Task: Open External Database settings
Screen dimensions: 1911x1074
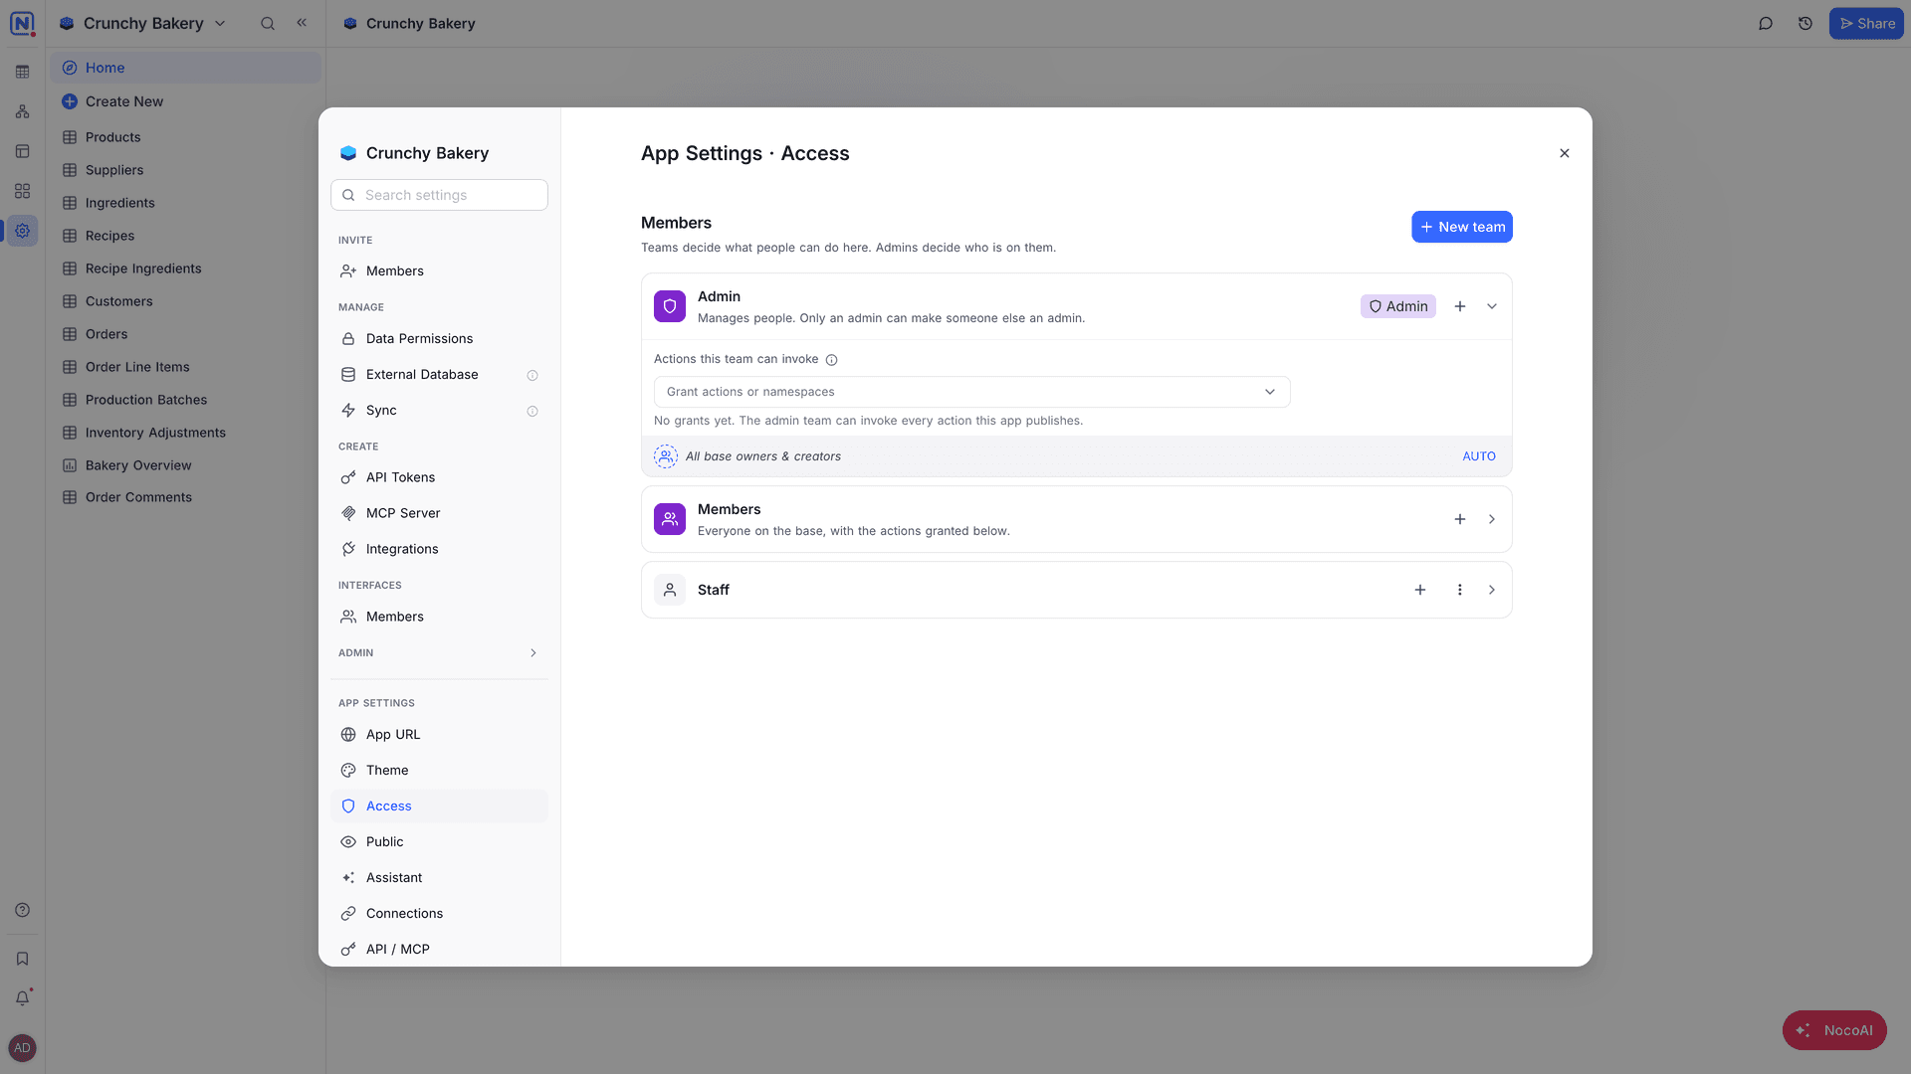Action: point(439,374)
